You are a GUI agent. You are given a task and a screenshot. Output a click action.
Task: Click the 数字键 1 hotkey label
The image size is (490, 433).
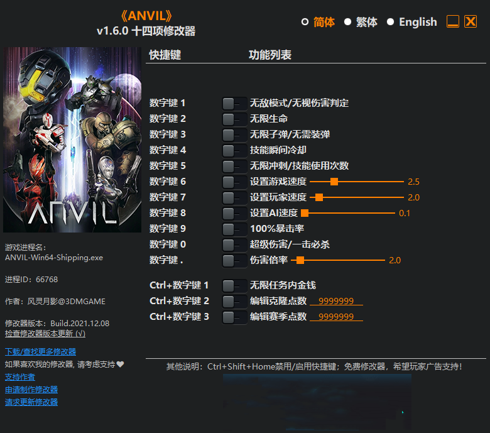168,103
